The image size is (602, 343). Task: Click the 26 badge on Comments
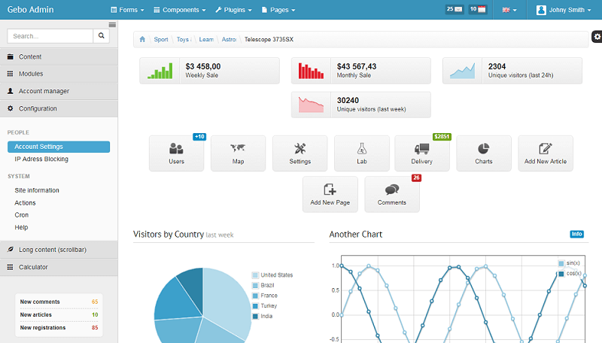[x=416, y=178]
